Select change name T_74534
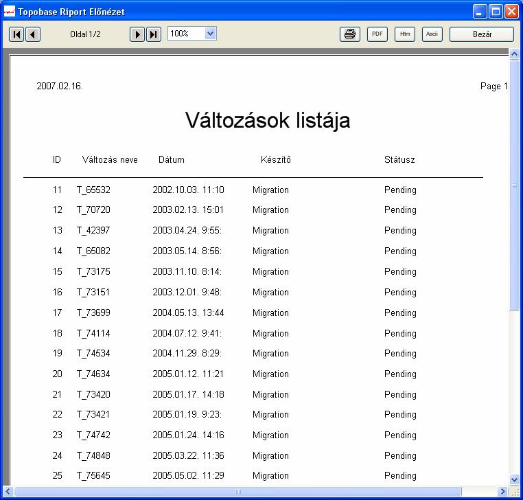The width and height of the screenshot is (523, 500). (x=93, y=353)
